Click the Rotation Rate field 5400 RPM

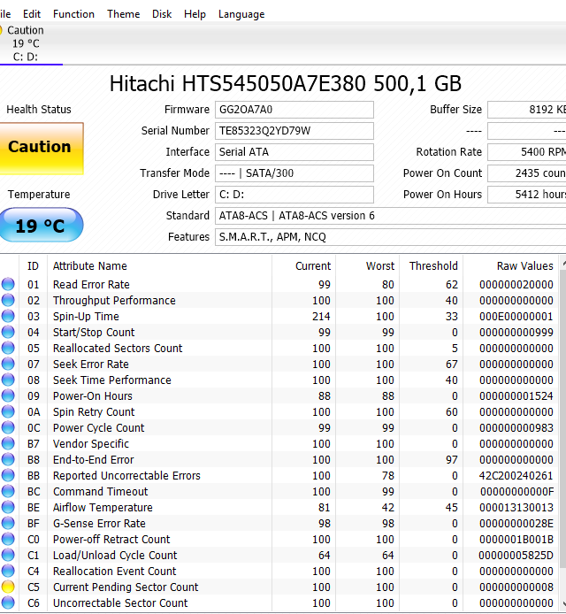click(526, 152)
